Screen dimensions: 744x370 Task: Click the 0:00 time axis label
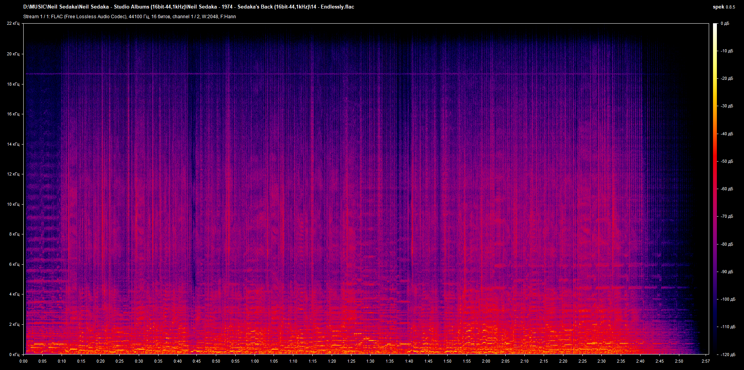click(x=23, y=361)
